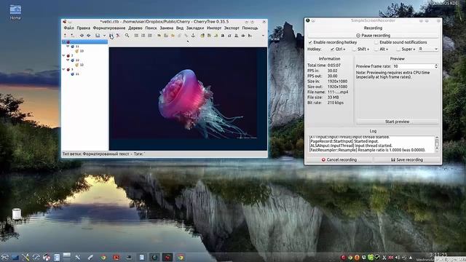Click the insert link icon beside the anchor
This screenshot has height=262, width=466.
[186, 36]
